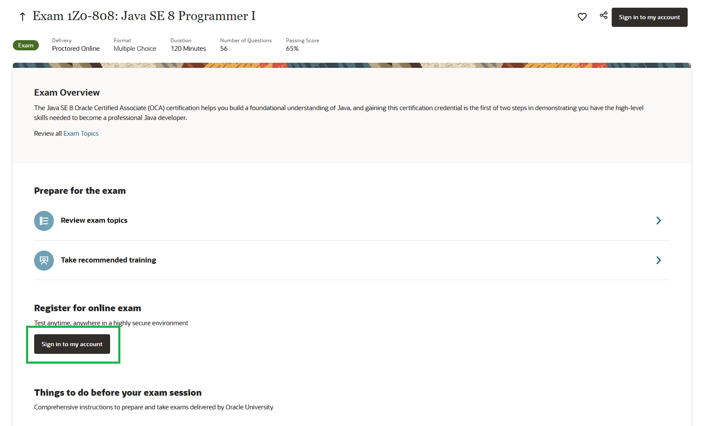Screen dimensions: 706x426
Task: Click the round icon next to Take recommended training
Action: [44, 260]
